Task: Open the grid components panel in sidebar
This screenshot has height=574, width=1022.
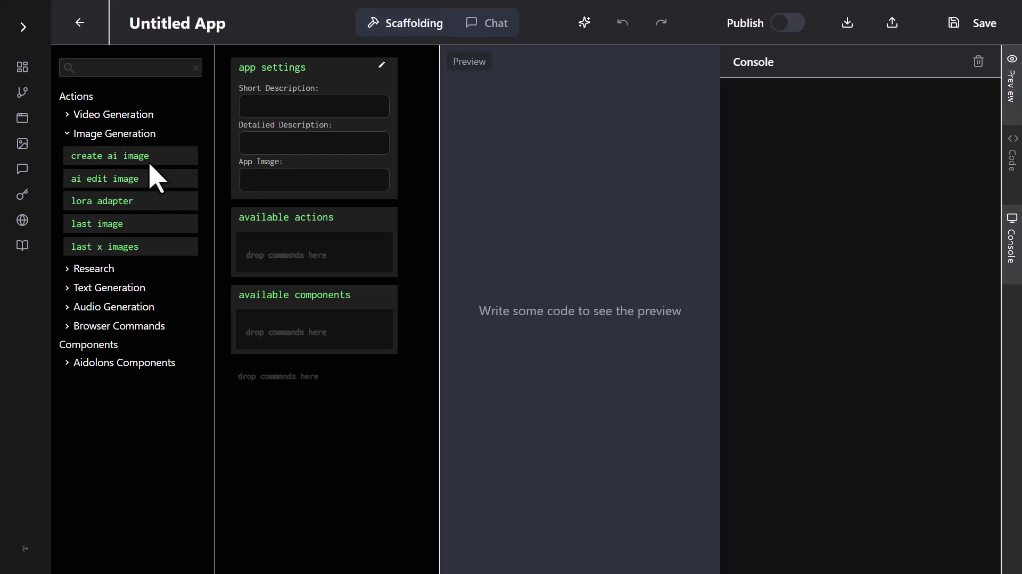Action: pos(22,67)
